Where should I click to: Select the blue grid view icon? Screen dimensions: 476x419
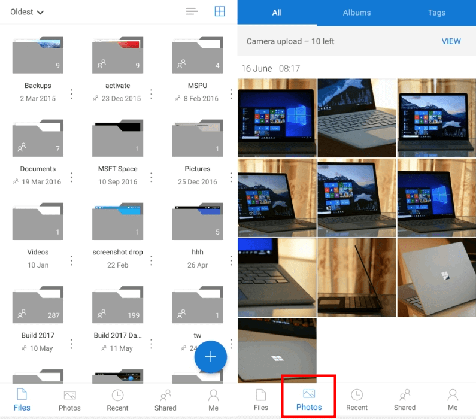point(220,11)
